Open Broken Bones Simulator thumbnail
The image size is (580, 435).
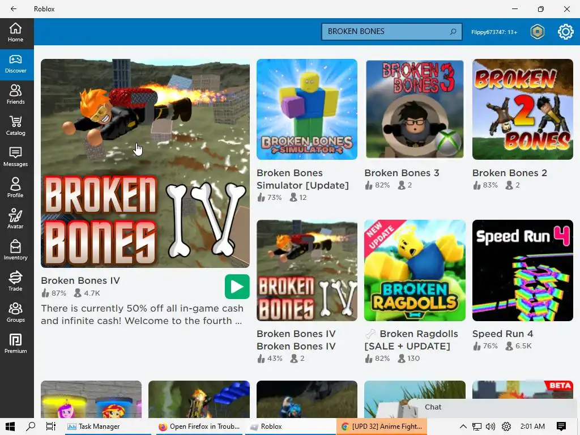click(307, 109)
